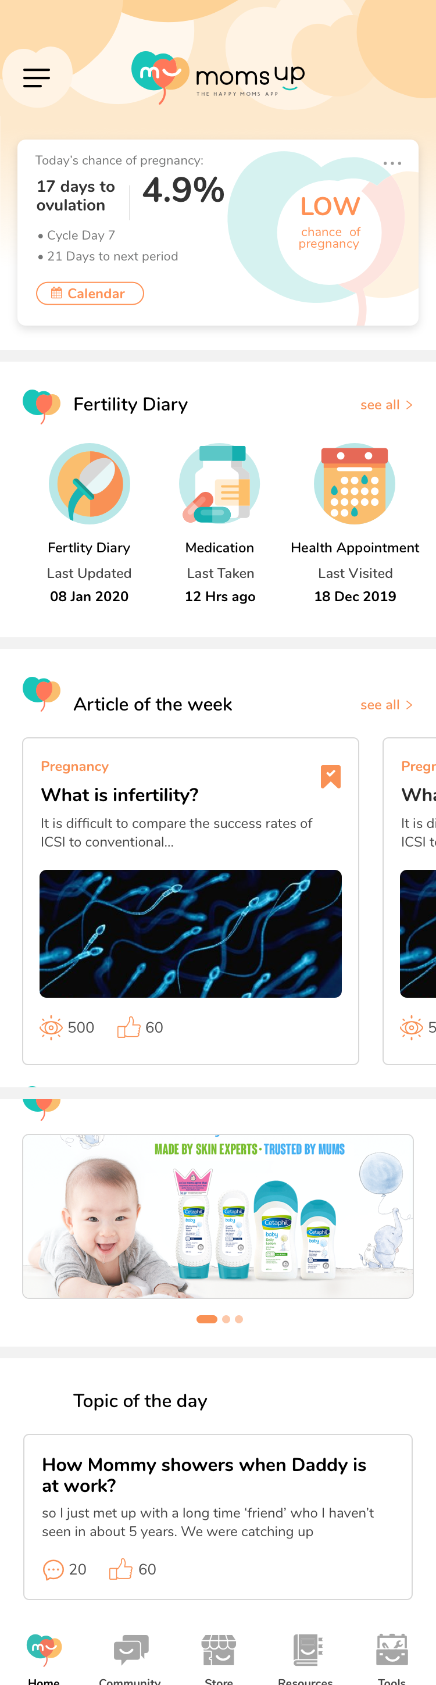Open the Medication bottle icon
The width and height of the screenshot is (436, 1685).
(x=220, y=483)
